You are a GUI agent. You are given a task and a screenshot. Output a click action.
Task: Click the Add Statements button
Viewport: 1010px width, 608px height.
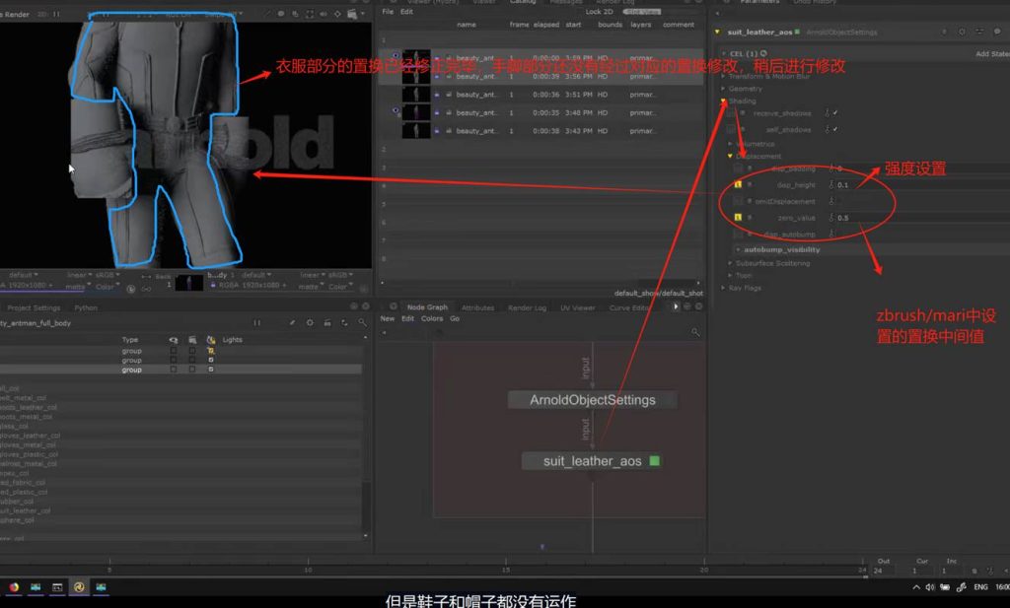pos(991,53)
